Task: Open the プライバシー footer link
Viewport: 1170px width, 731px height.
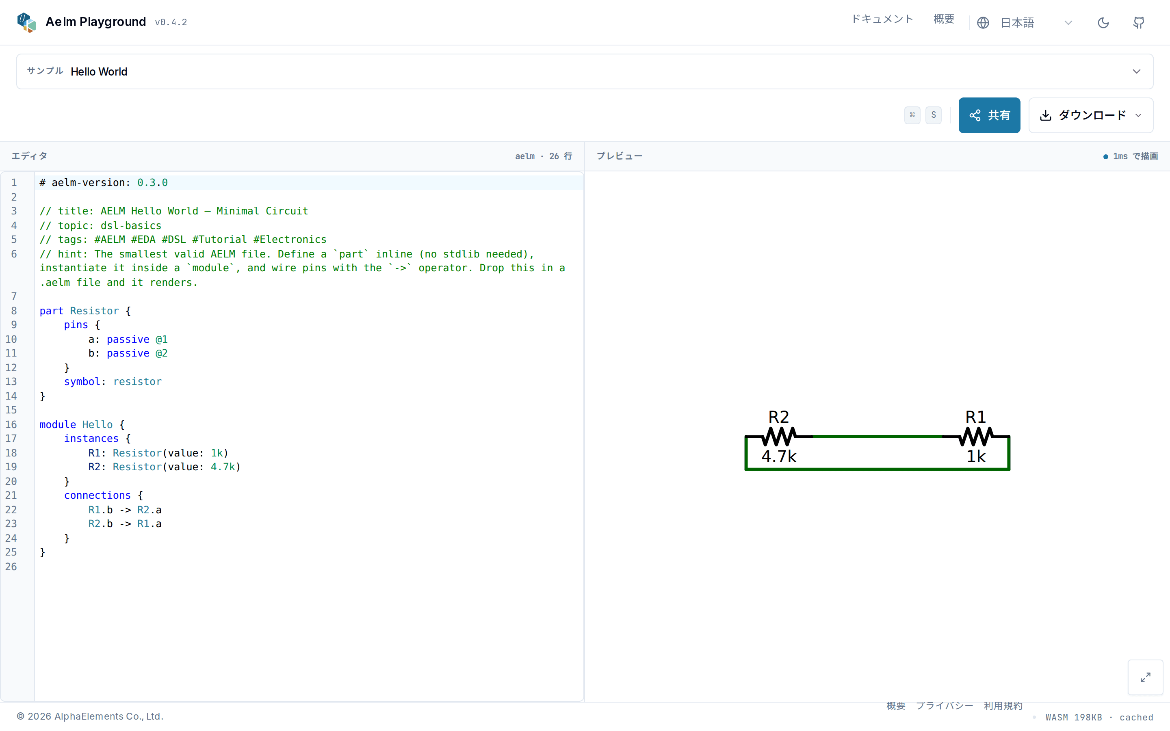Action: pyautogui.click(x=944, y=705)
